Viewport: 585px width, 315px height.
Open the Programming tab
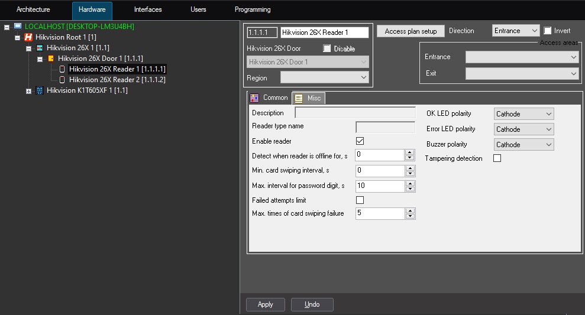[253, 10]
